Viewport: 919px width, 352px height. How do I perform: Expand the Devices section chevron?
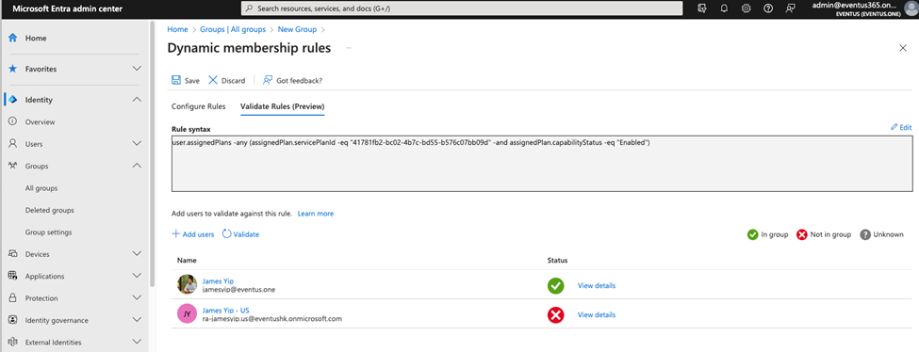(x=137, y=253)
